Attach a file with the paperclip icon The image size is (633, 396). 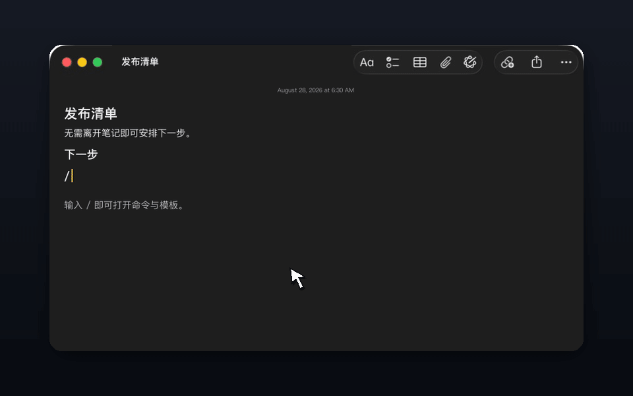445,62
